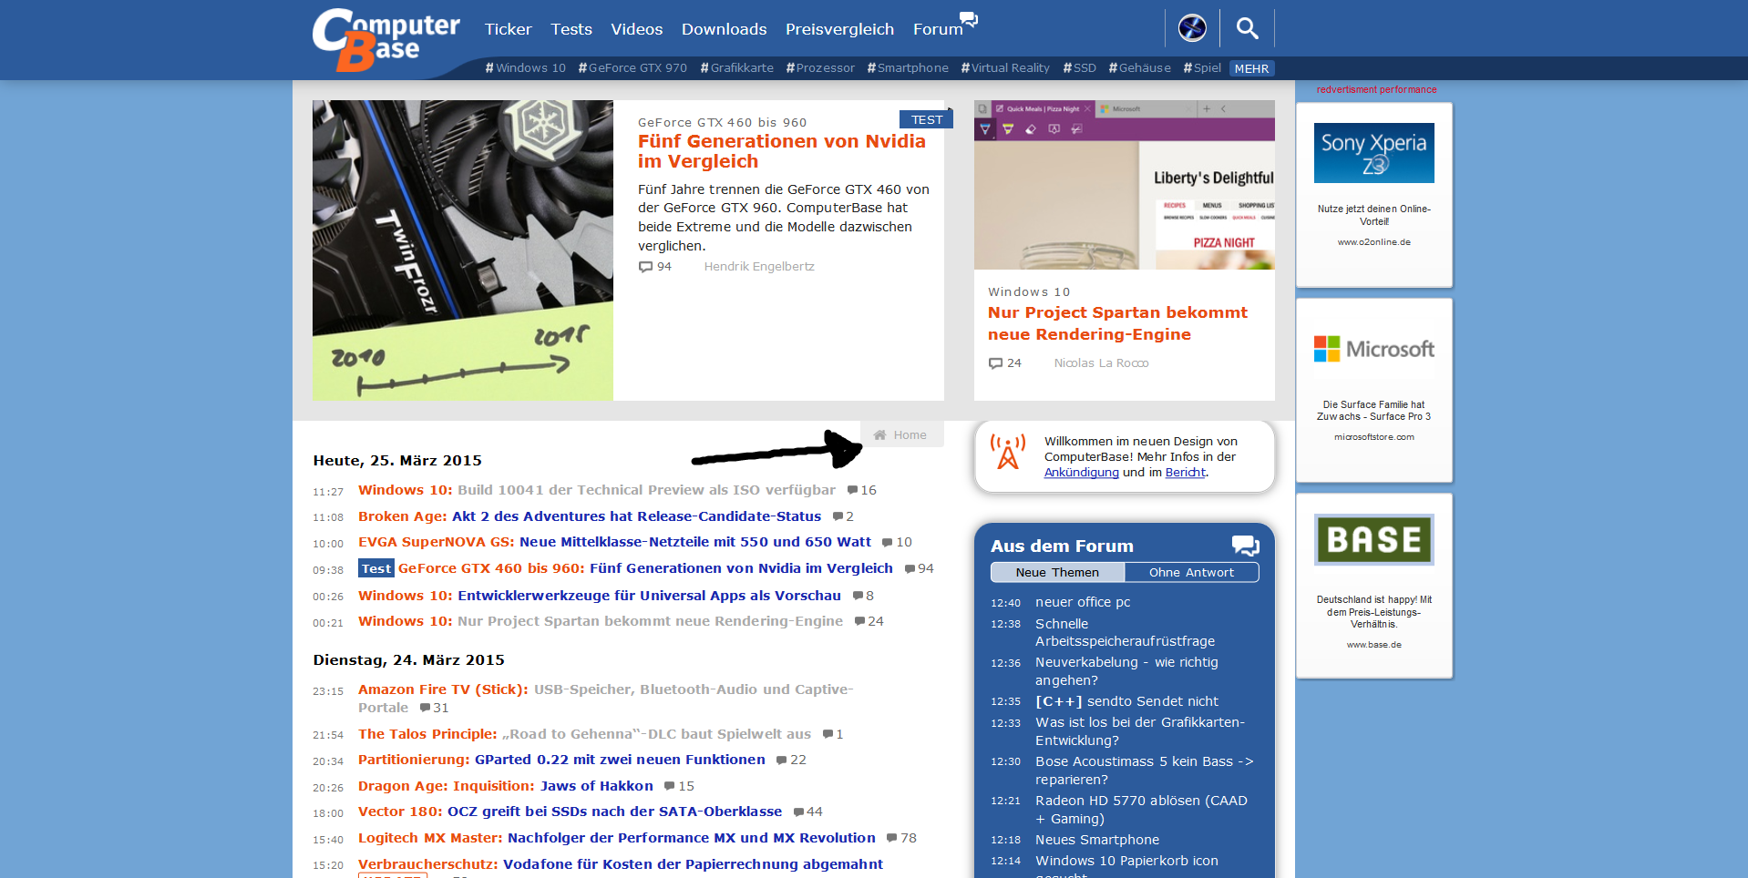
Task: Click the Twin Frozr graphics card thumbnail
Action: (x=463, y=250)
